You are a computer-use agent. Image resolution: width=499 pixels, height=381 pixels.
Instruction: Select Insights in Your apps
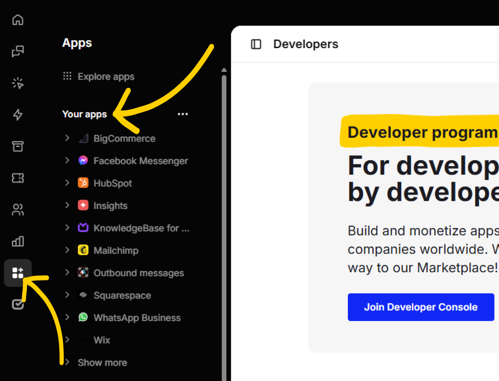[x=111, y=206]
